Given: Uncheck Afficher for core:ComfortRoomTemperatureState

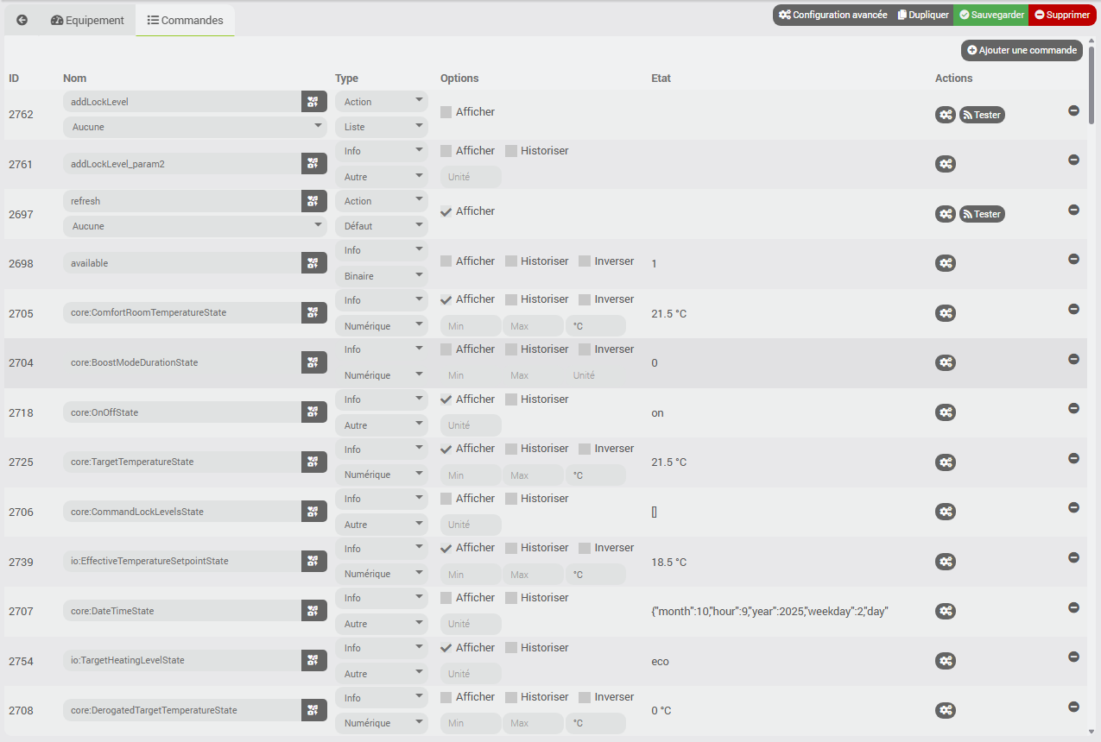Looking at the screenshot, I should coord(446,299).
